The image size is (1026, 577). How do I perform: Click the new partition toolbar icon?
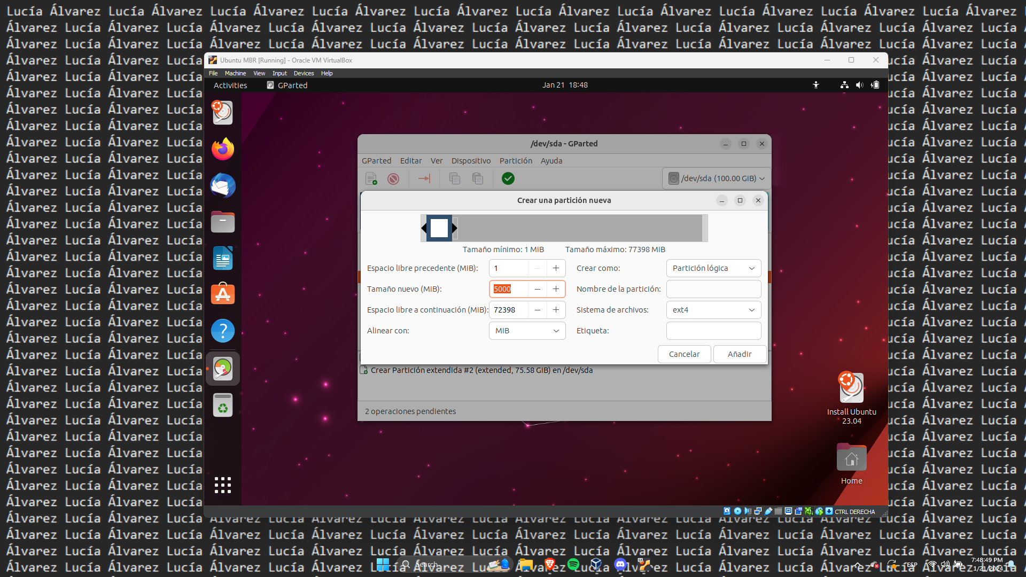pos(371,178)
